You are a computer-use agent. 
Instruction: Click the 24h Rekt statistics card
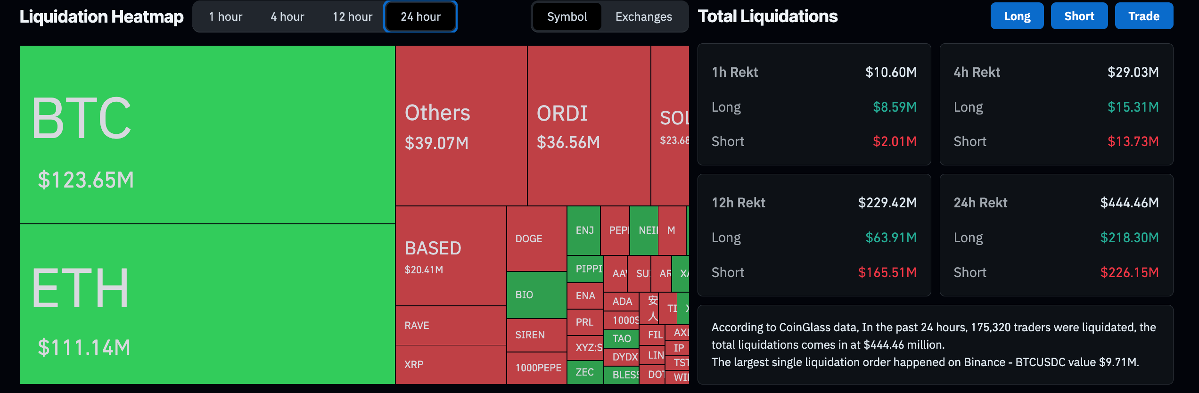[1056, 235]
